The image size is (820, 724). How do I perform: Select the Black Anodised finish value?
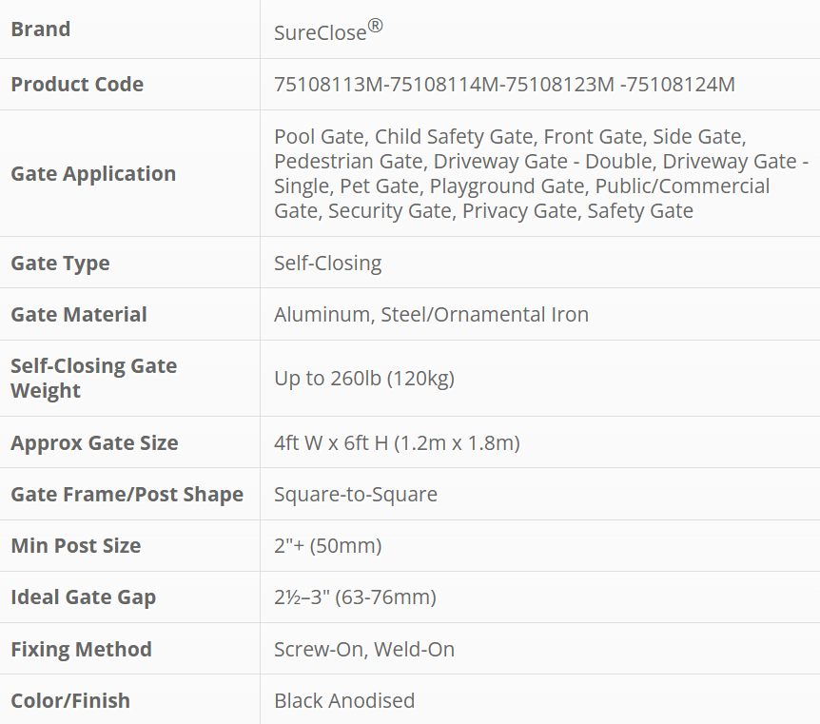point(344,700)
